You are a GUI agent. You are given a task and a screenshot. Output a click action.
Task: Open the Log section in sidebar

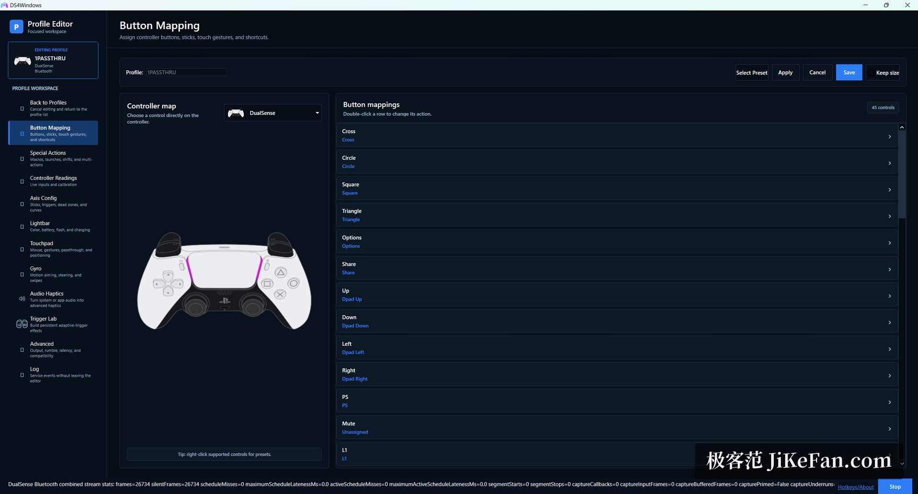point(53,375)
